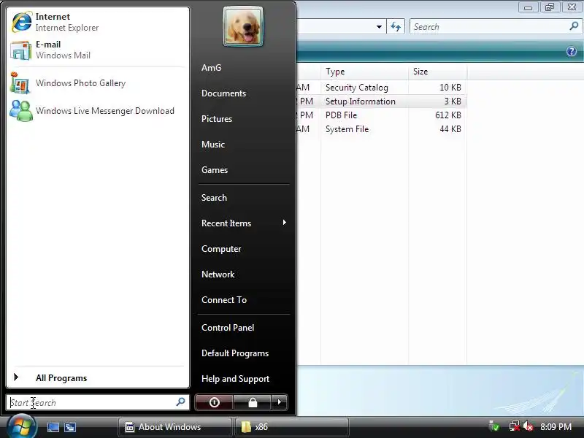This screenshot has height=438, width=584.
Task: Restore down the x86 Explorer window
Action: tap(550, 7)
